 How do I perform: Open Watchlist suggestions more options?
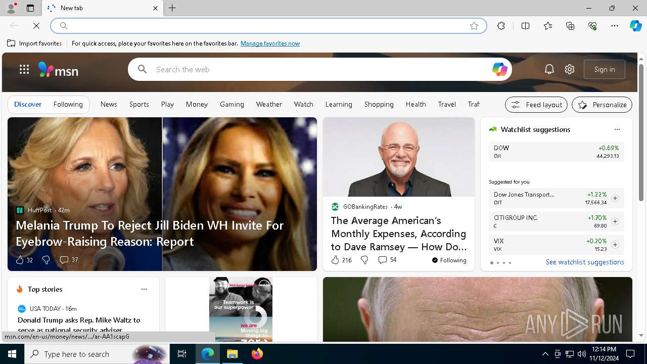coord(617,129)
